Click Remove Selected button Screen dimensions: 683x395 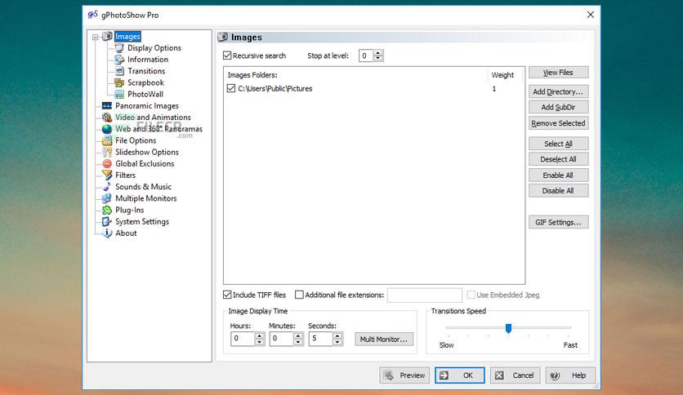559,123
